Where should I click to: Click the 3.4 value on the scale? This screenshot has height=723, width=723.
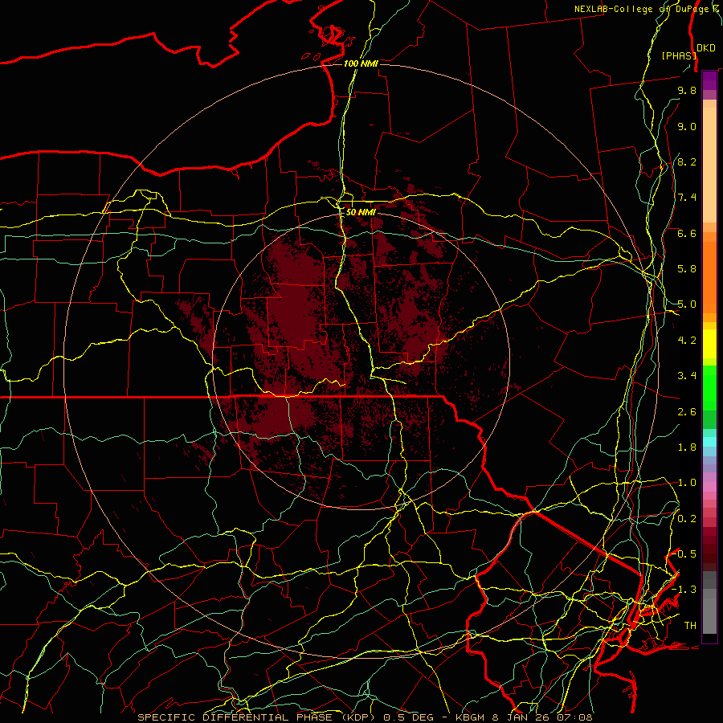coord(687,376)
